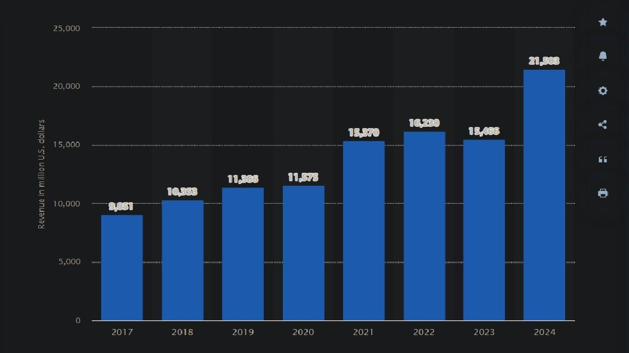Click the 9,051 data label
This screenshot has width=629, height=353.
click(x=121, y=206)
